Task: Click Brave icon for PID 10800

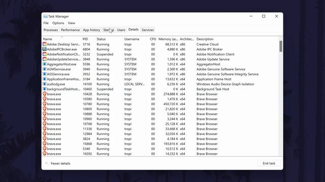Action: pos(44,109)
